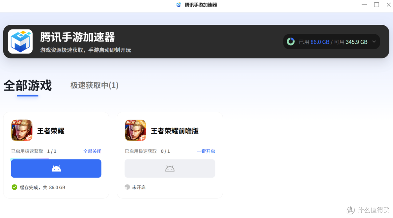Viewport: 393px width, 218px height.
Task: Minimize the accelerator window
Action: click(364, 5)
